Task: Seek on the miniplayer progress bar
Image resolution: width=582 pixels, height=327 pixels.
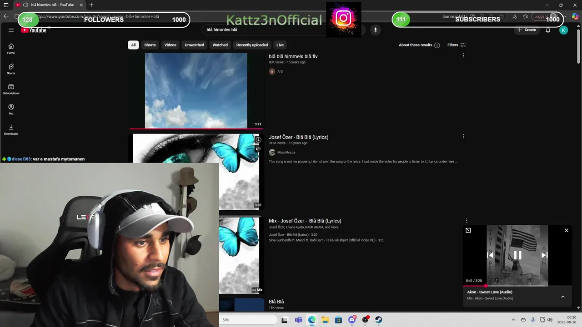Action: coord(517,286)
